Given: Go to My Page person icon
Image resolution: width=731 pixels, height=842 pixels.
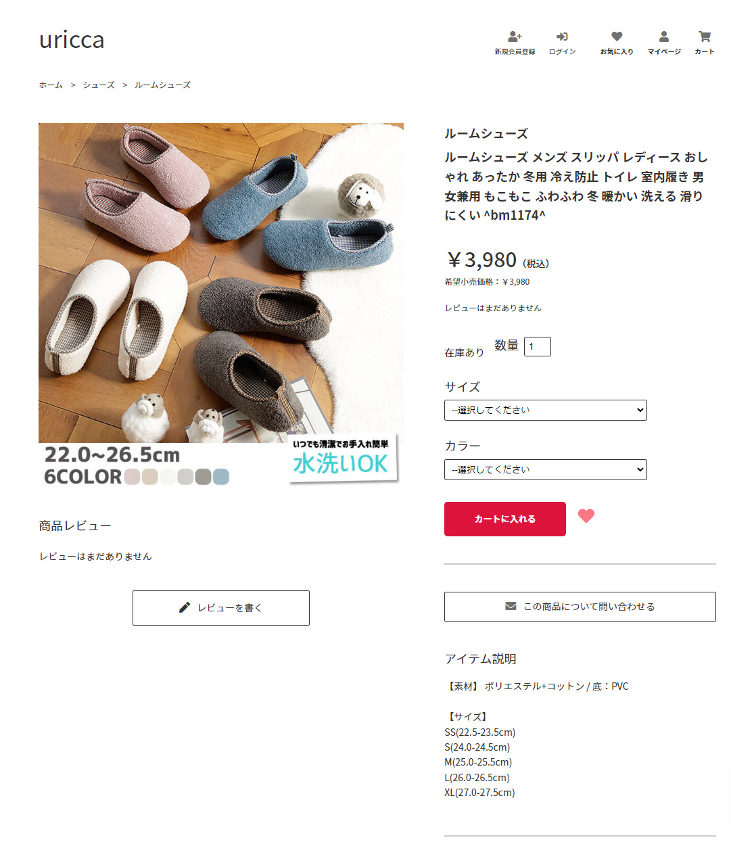Looking at the screenshot, I should (664, 37).
